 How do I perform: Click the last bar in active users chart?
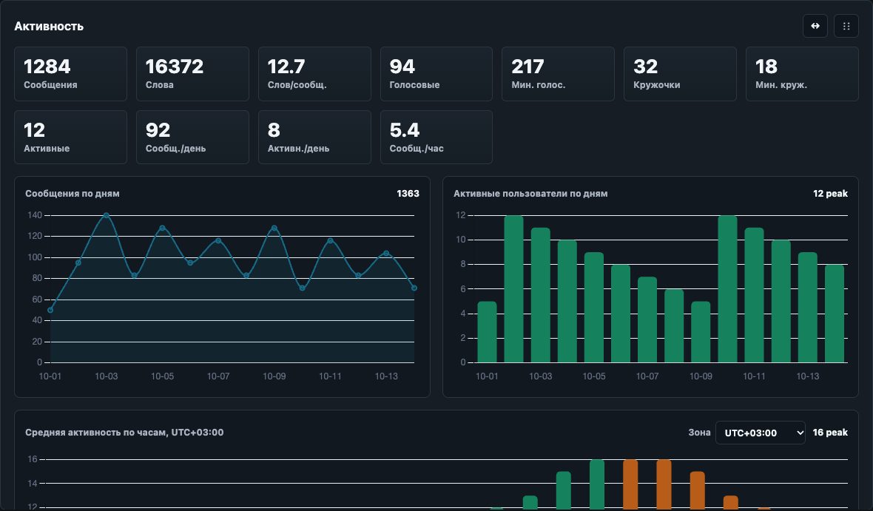pyautogui.click(x=835, y=314)
